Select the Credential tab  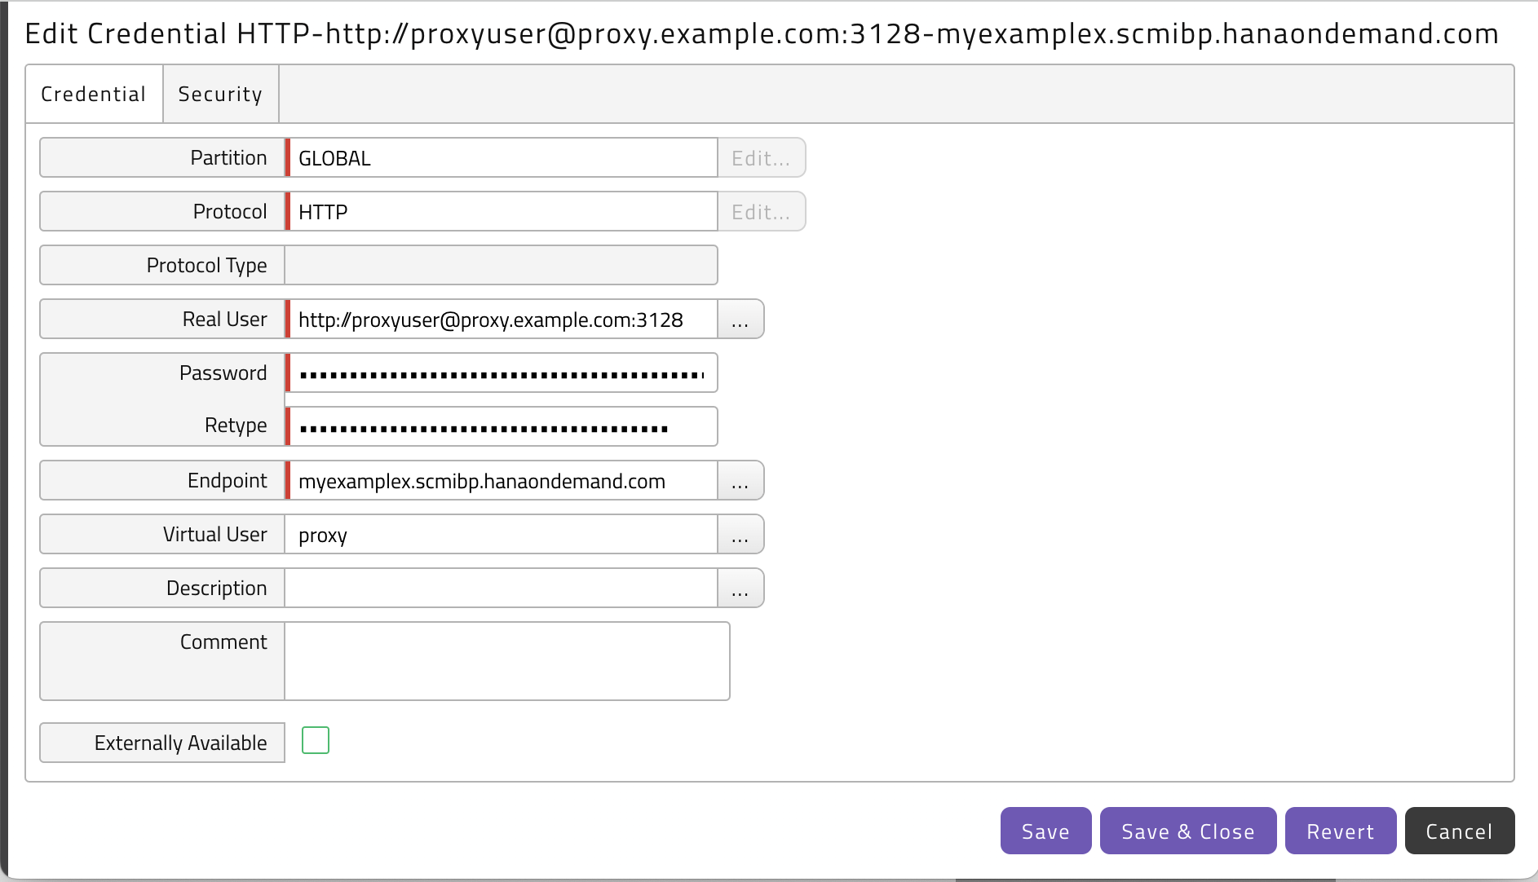click(x=94, y=94)
